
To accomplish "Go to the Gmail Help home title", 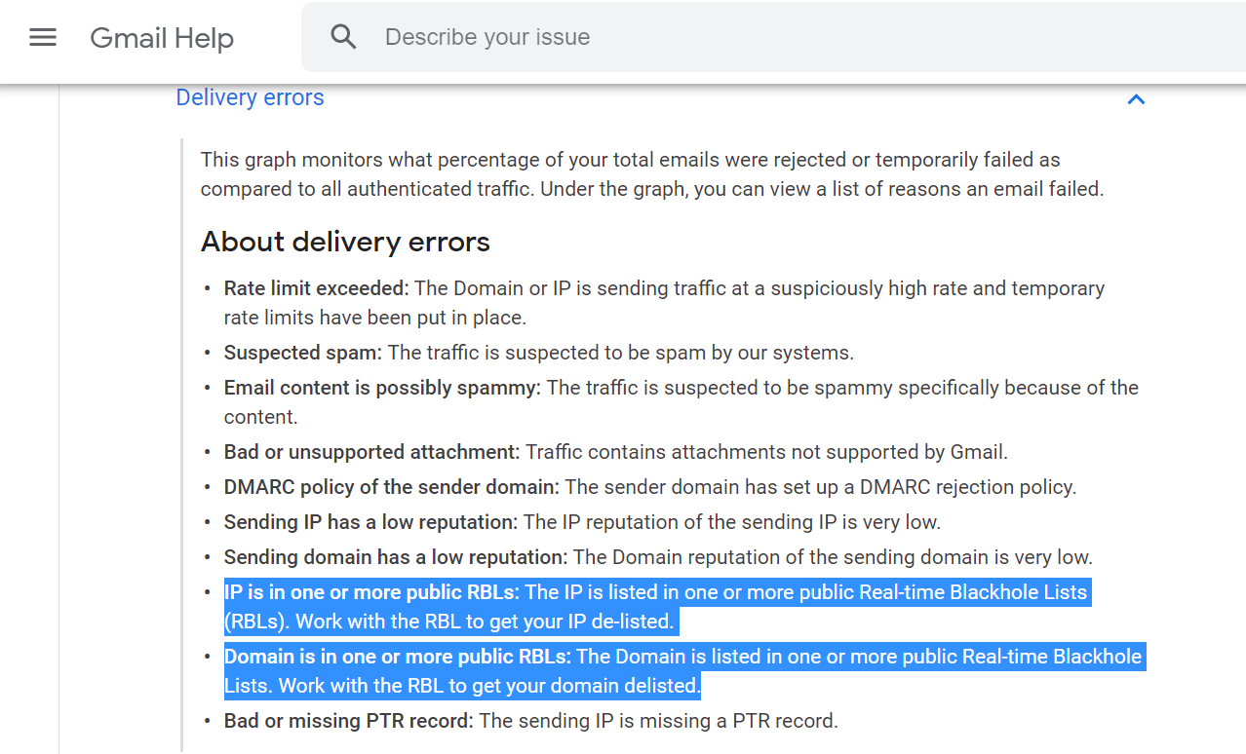I will tap(162, 38).
